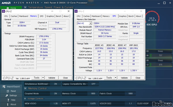Toggle Simultaneous Multithreading ON switch
The width and height of the screenshot is (173, 107).
[x=55, y=84]
